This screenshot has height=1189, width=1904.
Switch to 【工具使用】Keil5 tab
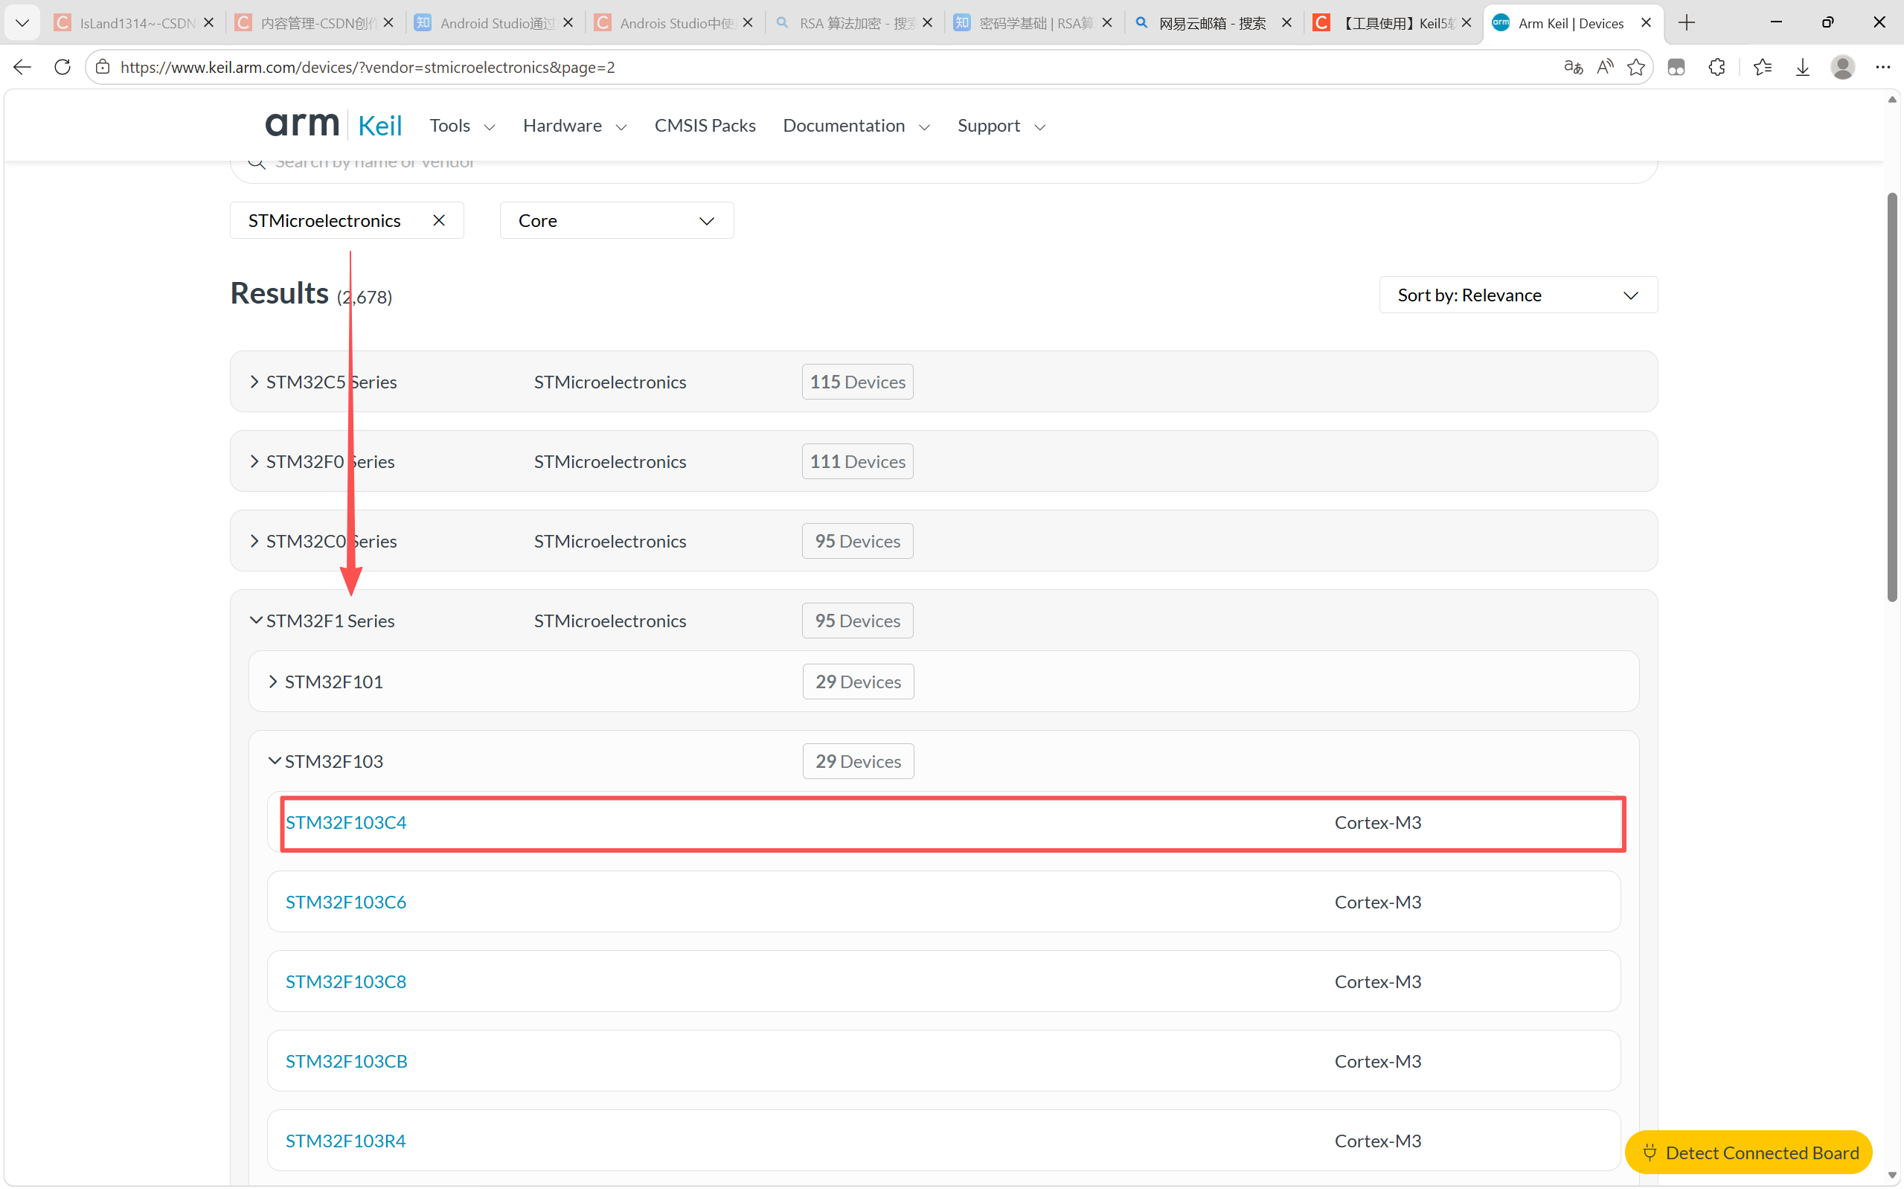click(x=1393, y=23)
